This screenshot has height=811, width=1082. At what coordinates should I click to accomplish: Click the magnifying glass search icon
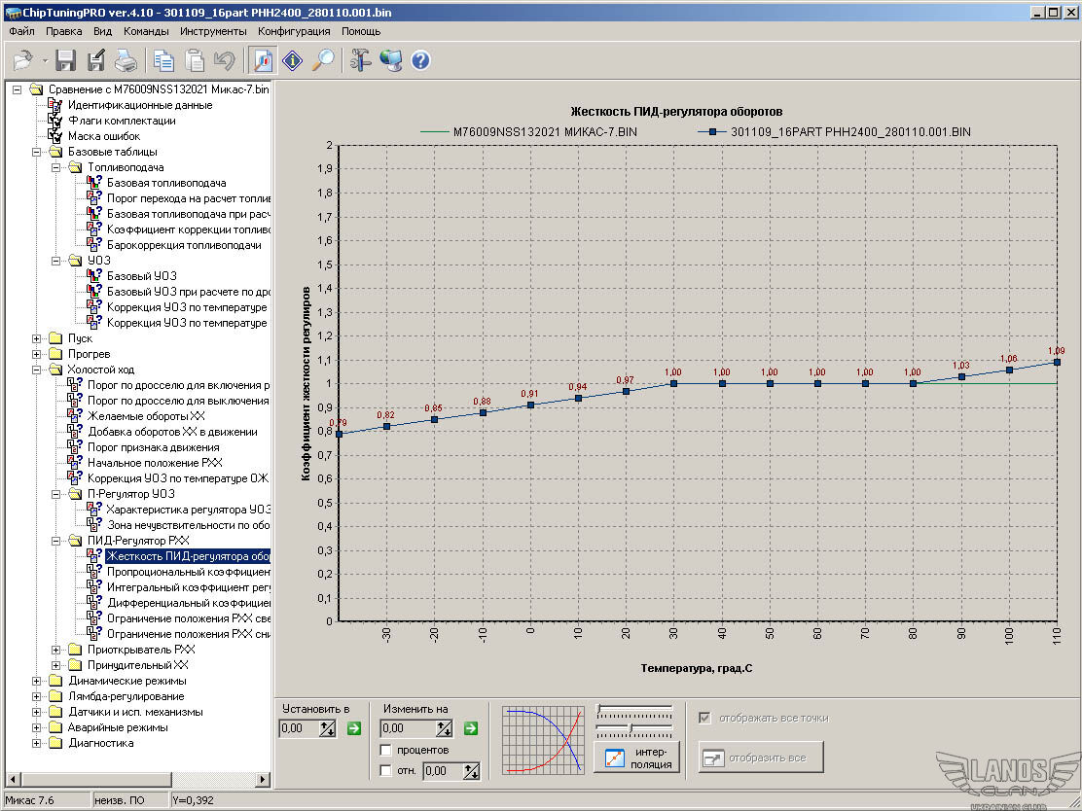(323, 60)
